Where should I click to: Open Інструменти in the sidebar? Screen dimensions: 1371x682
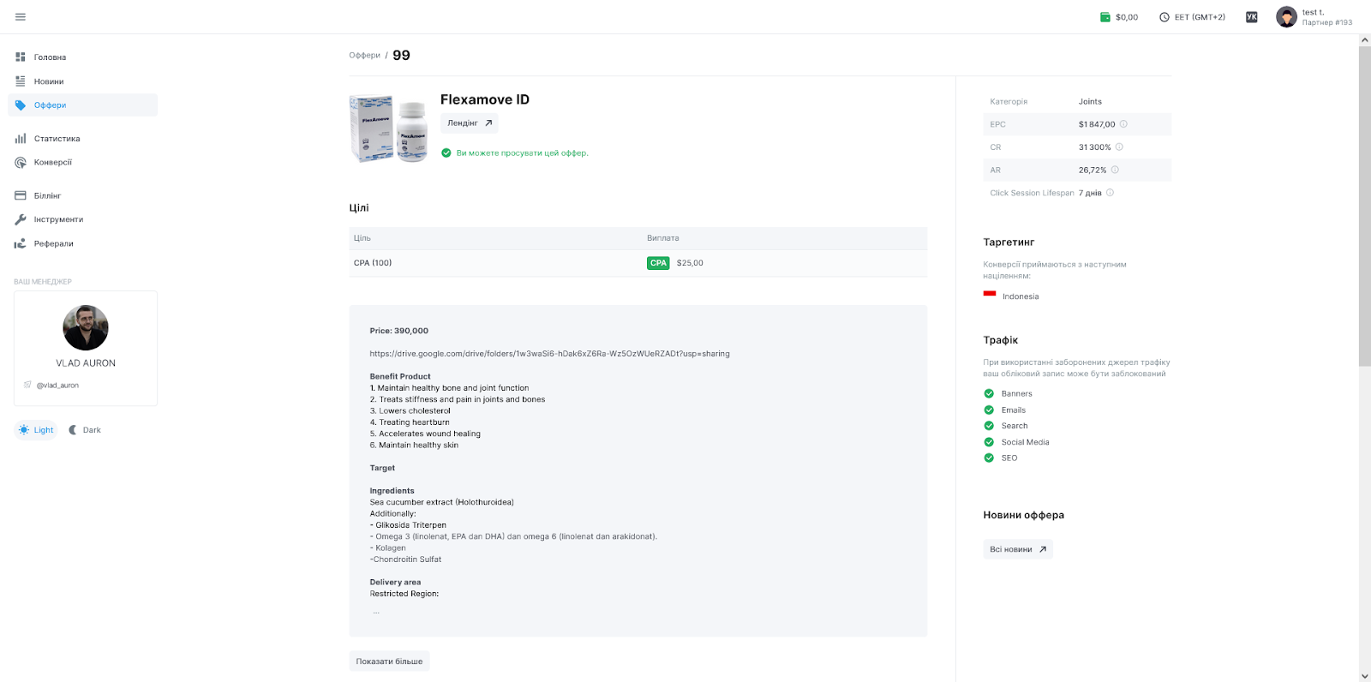(83, 220)
